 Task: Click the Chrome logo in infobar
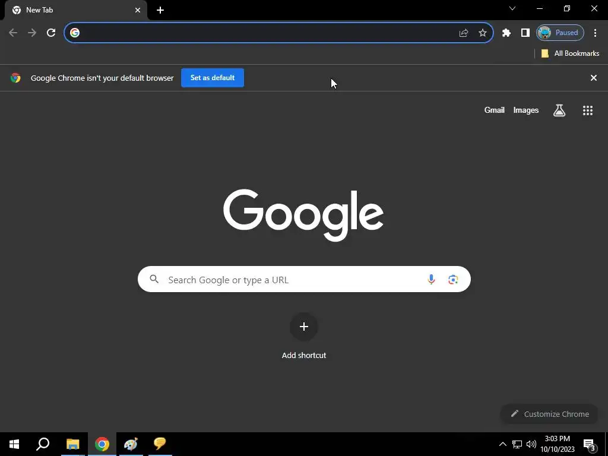(15, 78)
